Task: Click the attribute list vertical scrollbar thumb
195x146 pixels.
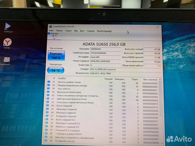Action: tap(161, 99)
